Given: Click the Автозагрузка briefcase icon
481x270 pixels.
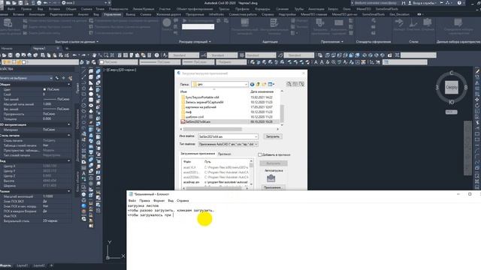Looking at the screenshot, I should [x=271, y=178].
